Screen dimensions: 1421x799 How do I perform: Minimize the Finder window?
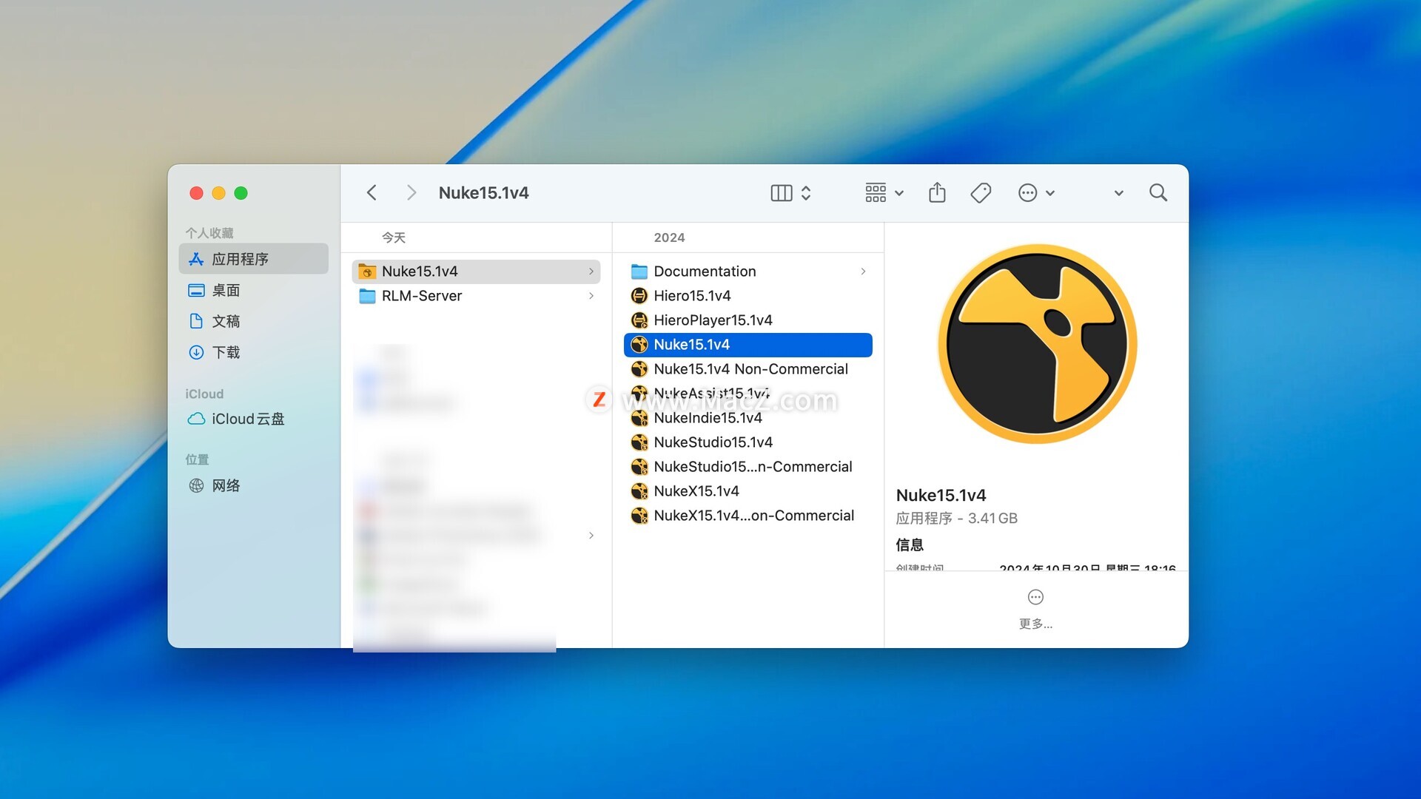(218, 193)
